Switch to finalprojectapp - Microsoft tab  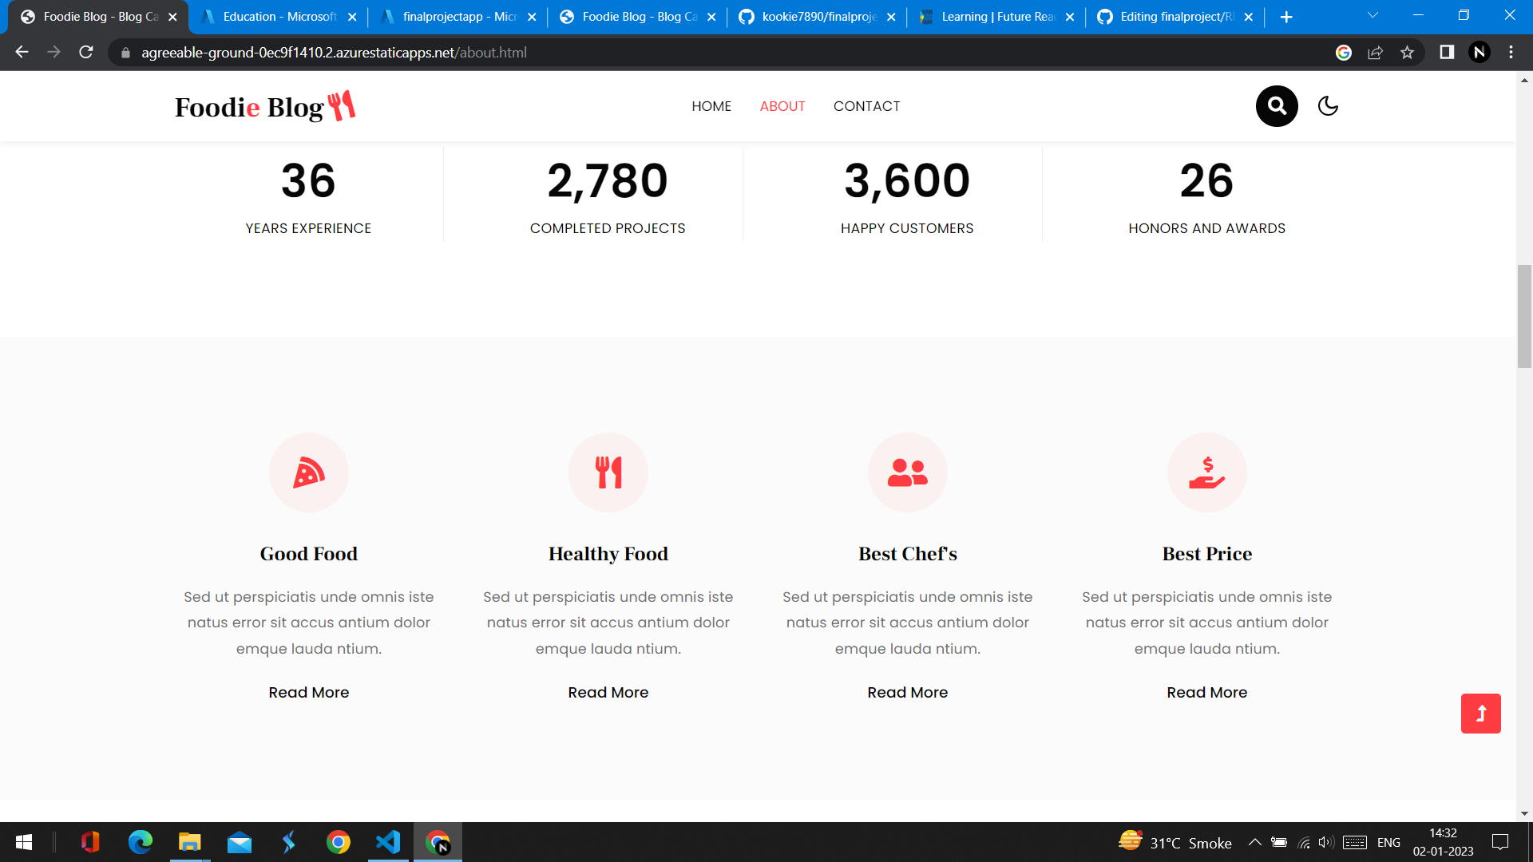click(459, 17)
